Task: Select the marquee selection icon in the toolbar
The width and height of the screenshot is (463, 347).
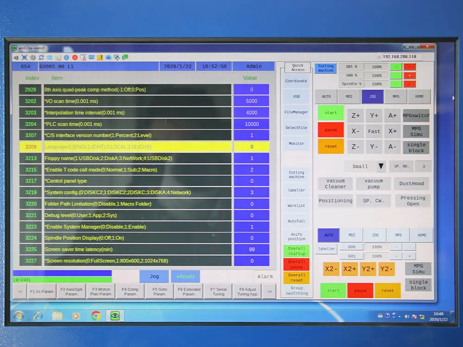Action: click(25, 57)
